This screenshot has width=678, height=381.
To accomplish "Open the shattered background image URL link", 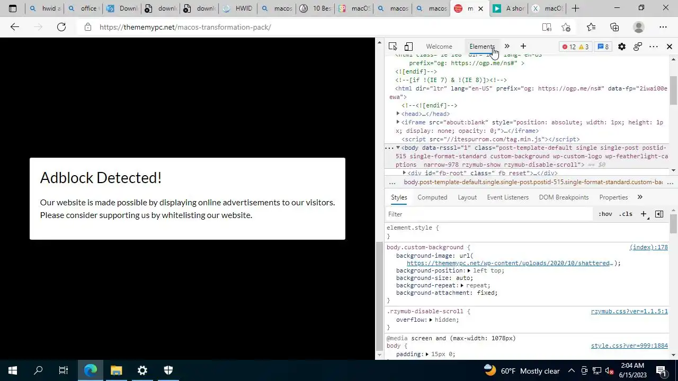I will coord(510,263).
